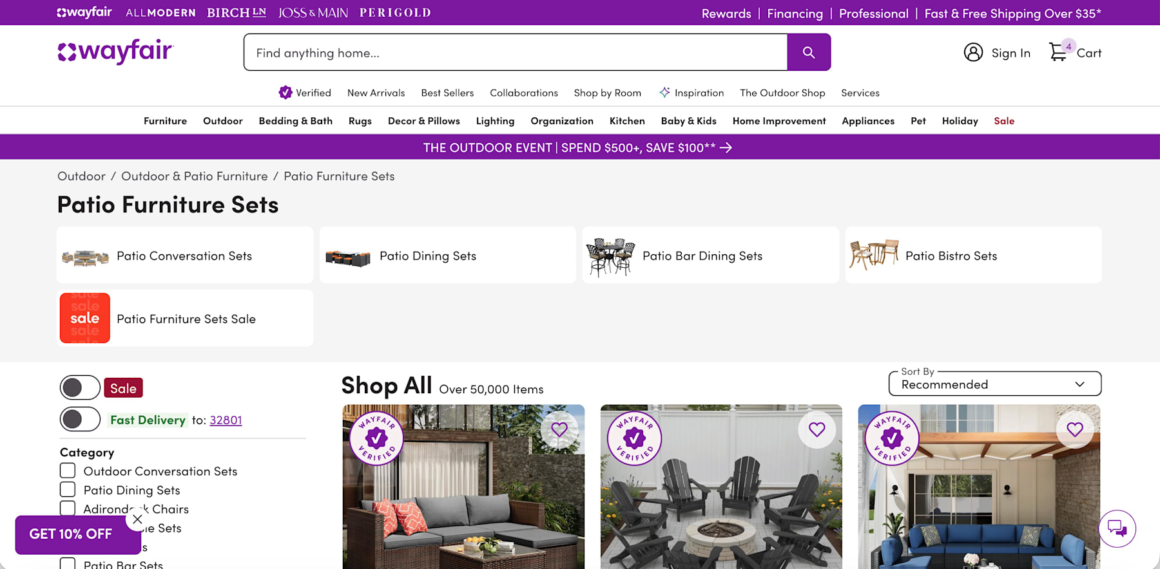The width and height of the screenshot is (1160, 569).
Task: Open the Holiday department menu
Action: pyautogui.click(x=960, y=121)
